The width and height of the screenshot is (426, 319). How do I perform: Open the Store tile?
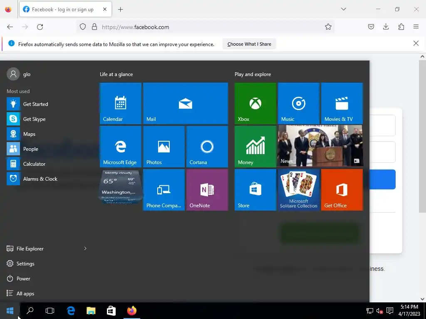[x=255, y=190]
